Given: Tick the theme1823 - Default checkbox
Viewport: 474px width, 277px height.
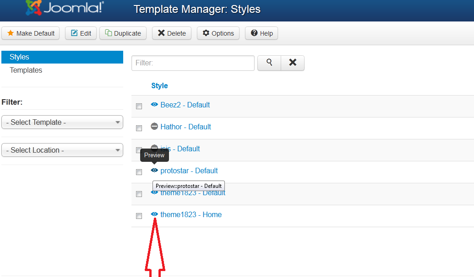Looking at the screenshot, I should [x=139, y=194].
